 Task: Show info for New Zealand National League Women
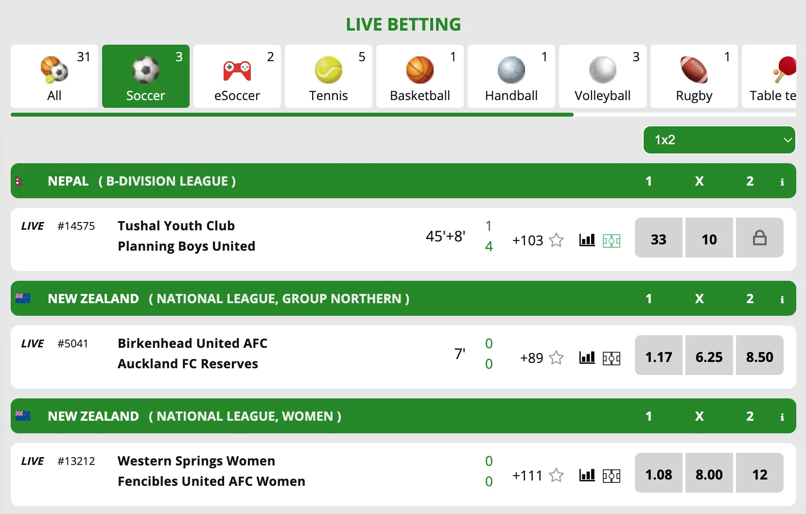[x=782, y=417]
